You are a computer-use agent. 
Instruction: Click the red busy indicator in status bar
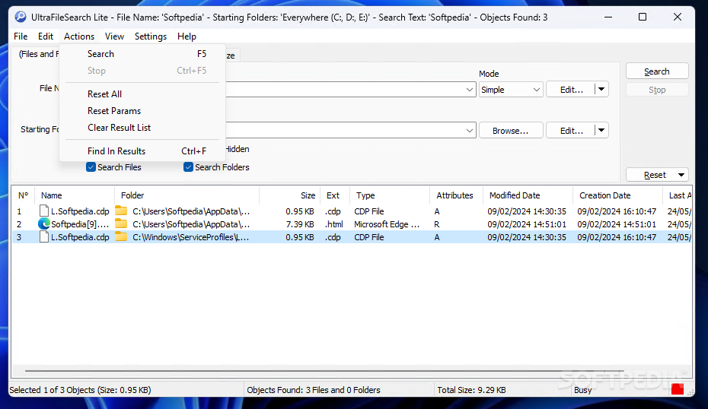click(x=678, y=389)
